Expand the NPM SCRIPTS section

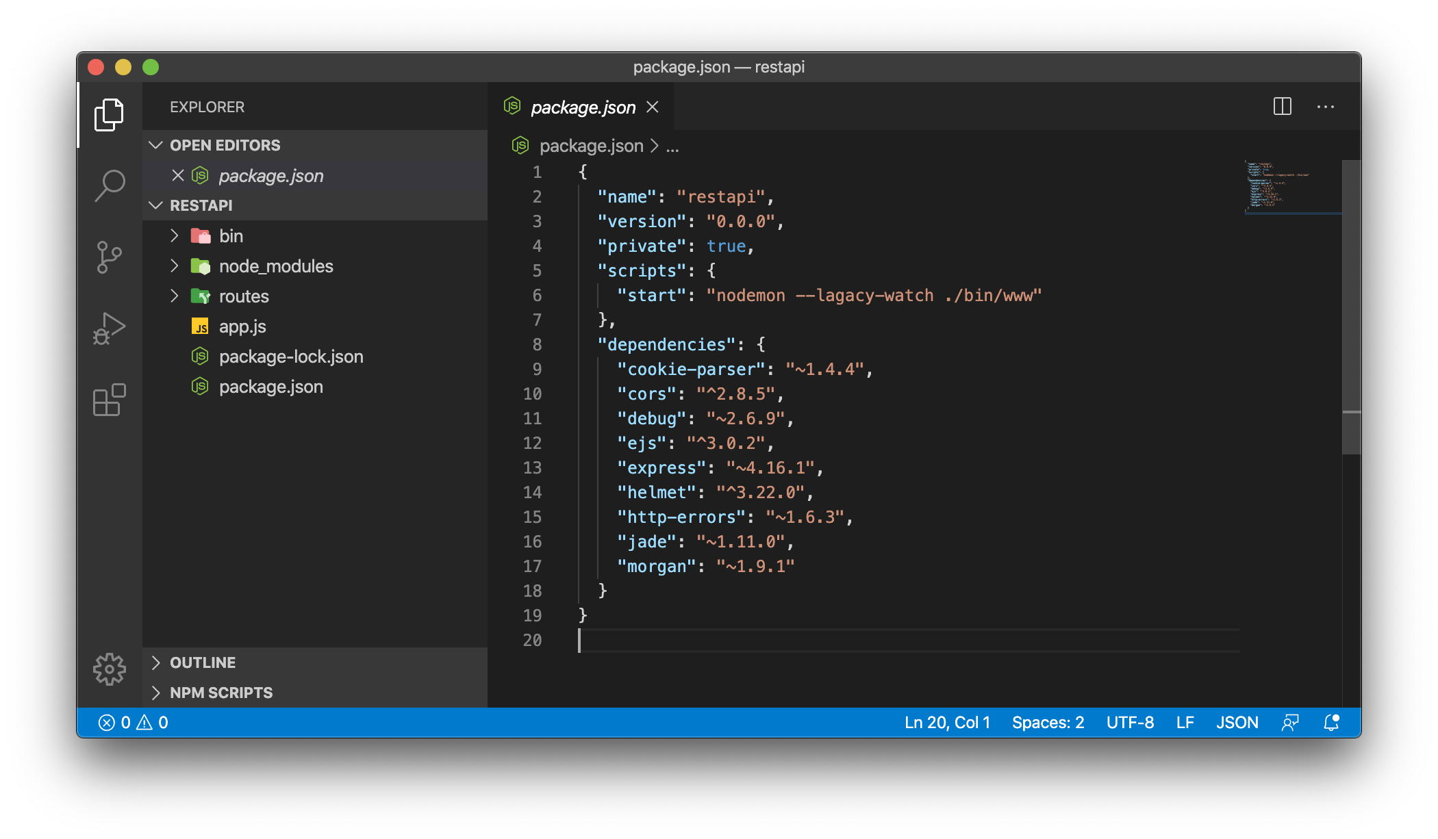220,693
